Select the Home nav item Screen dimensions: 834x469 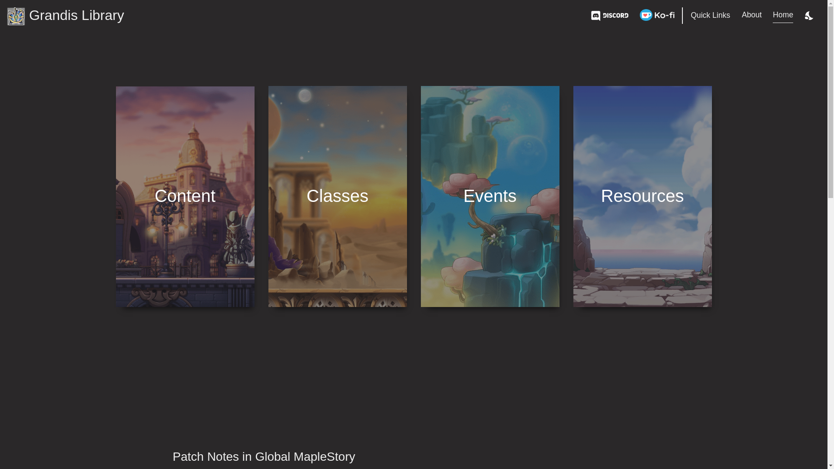coord(783,15)
